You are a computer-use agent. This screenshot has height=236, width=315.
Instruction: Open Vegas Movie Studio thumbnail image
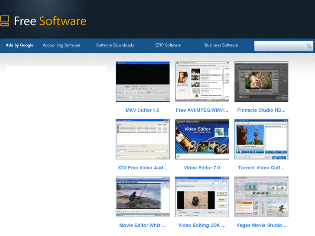coord(261,197)
